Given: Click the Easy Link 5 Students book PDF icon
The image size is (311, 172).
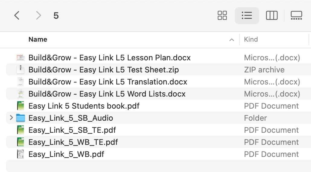Looking at the screenshot, I should [21, 106].
